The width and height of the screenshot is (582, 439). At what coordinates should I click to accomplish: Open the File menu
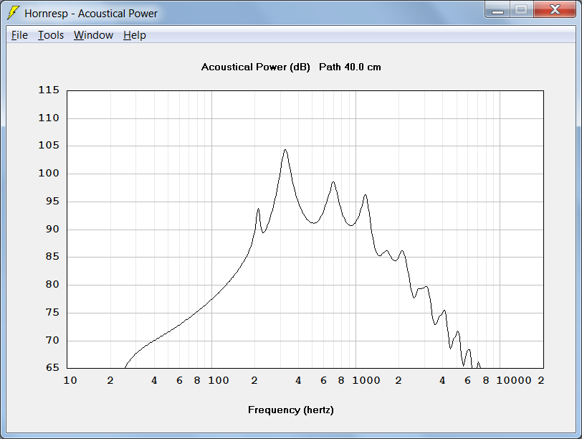point(19,35)
